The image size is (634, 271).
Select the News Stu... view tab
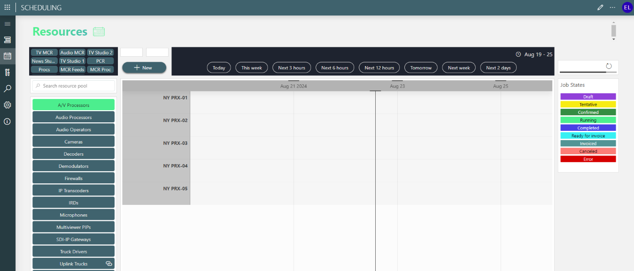[x=45, y=61]
